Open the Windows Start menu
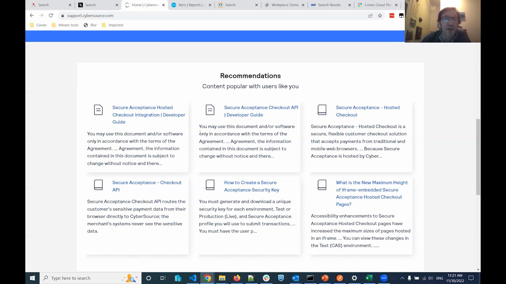Image resolution: width=506 pixels, height=284 pixels. pyautogui.click(x=32, y=278)
